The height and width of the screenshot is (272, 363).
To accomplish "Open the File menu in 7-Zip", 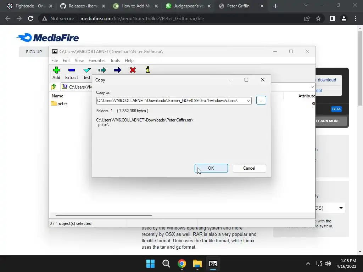I will [55, 60].
